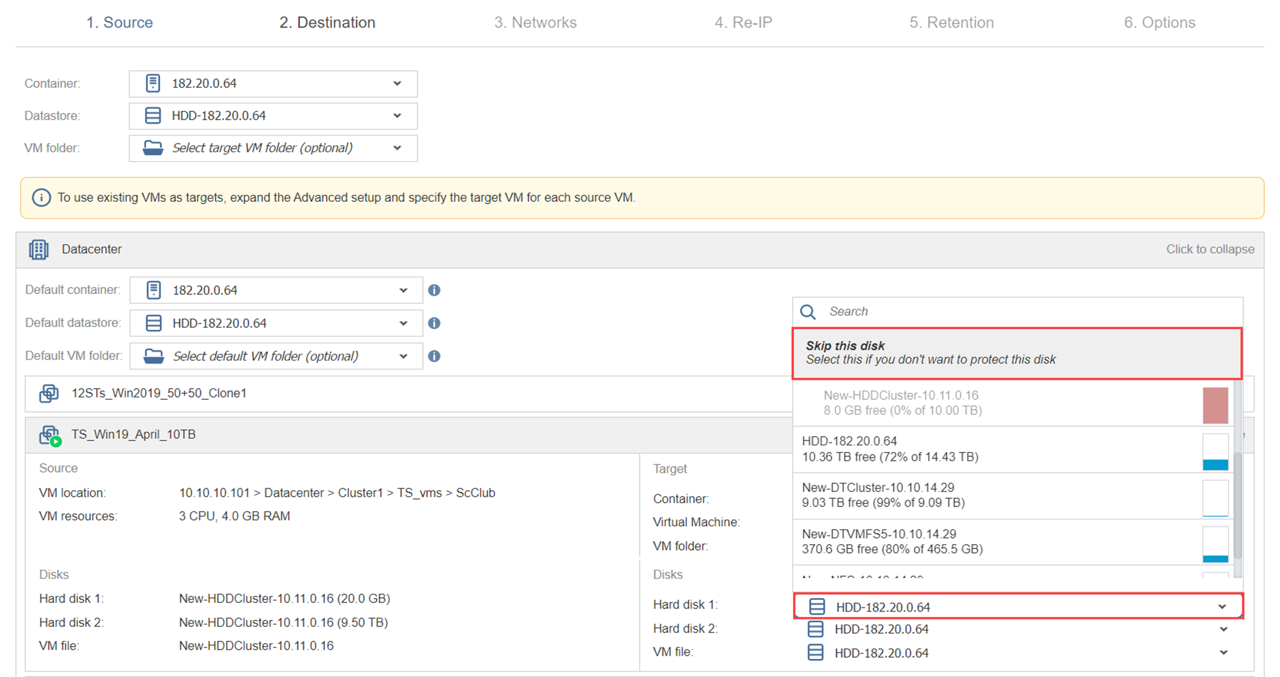1280x677 pixels.
Task: Click info icon beside Default datastore
Action: tap(434, 323)
